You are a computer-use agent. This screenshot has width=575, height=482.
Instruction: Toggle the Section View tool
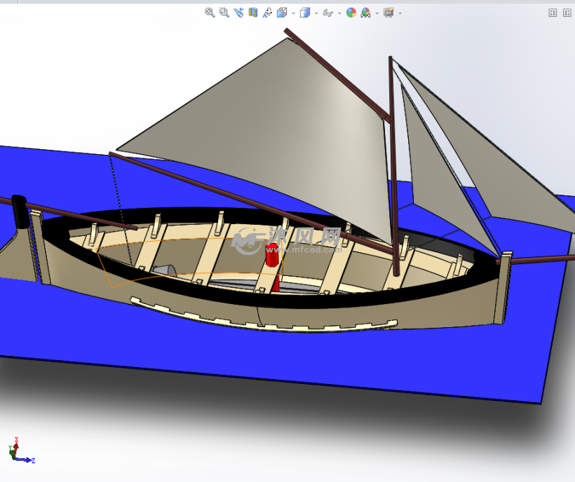click(x=252, y=13)
